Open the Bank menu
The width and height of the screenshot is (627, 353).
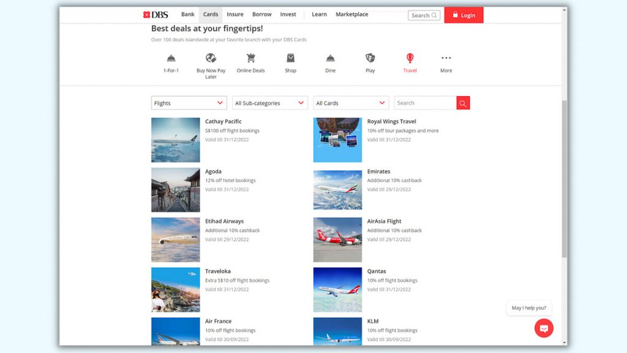tap(187, 15)
